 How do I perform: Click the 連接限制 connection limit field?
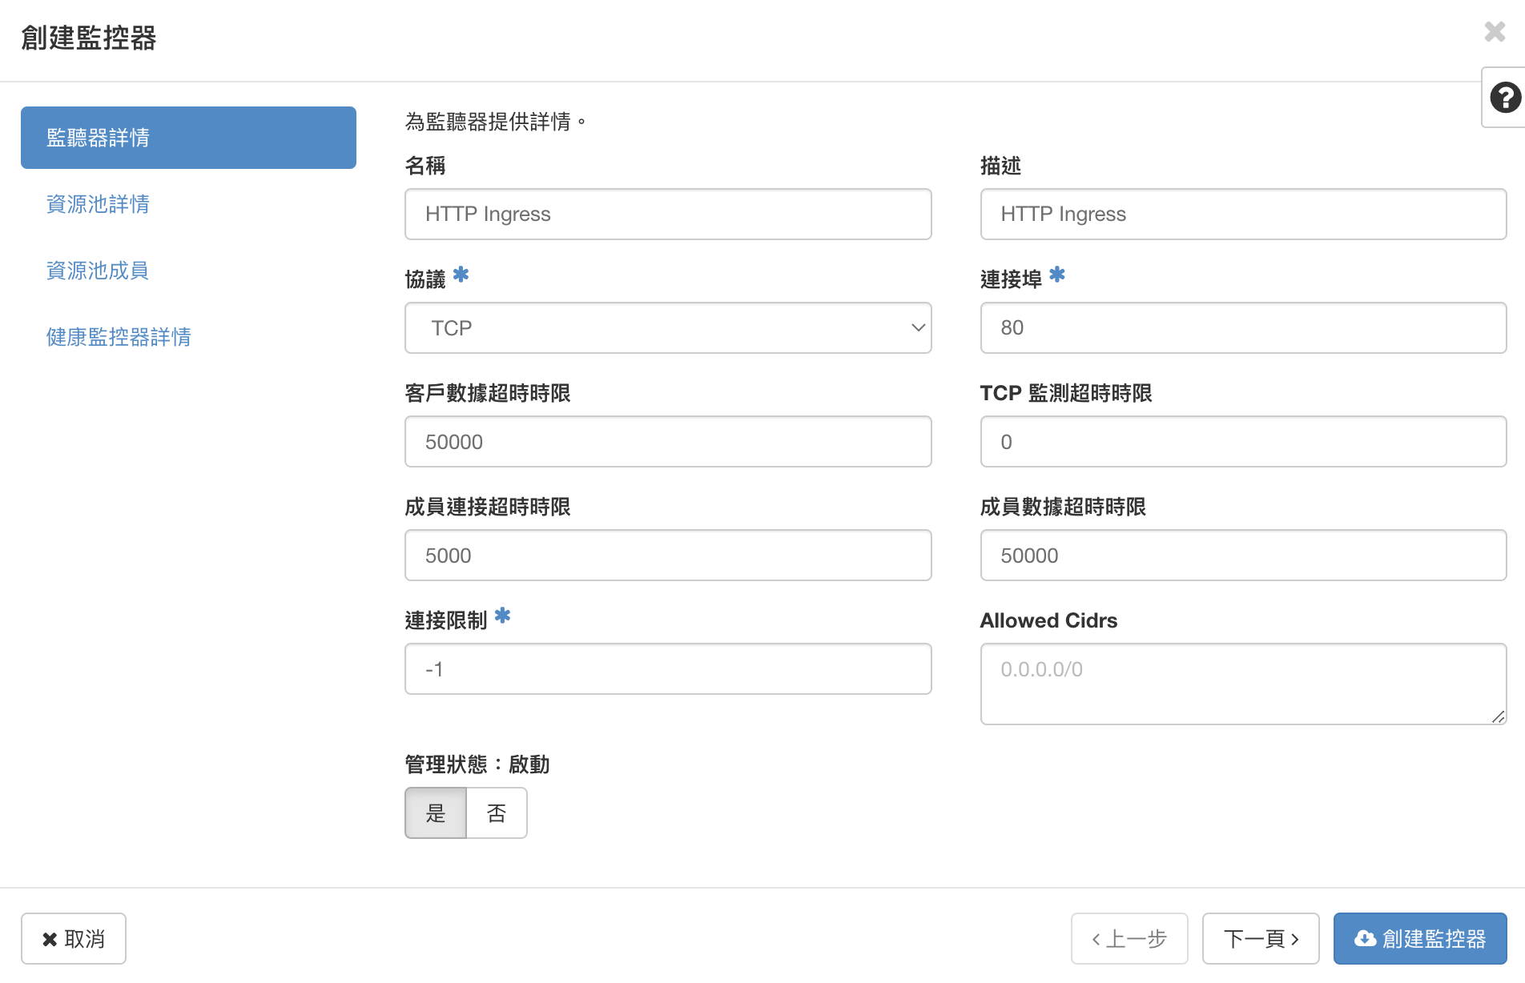tap(667, 669)
